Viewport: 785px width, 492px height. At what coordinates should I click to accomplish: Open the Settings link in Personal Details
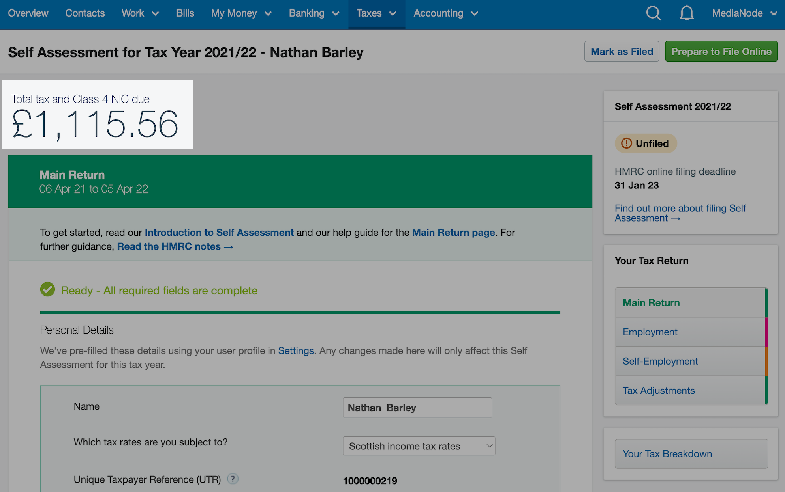tap(296, 350)
